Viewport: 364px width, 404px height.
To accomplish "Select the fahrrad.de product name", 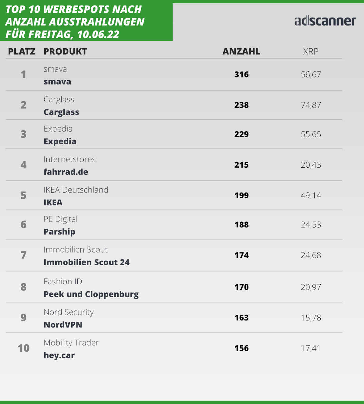I will click(66, 172).
